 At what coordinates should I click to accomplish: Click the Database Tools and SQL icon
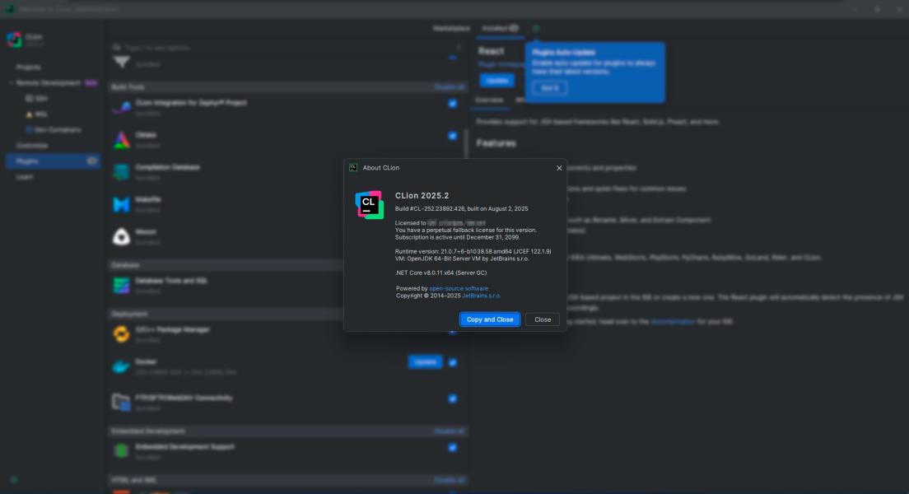click(122, 285)
